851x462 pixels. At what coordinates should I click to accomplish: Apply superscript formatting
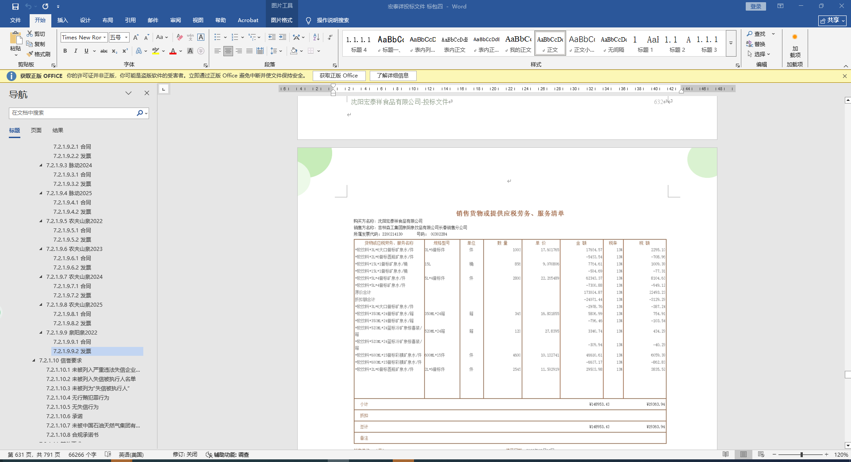pos(125,51)
